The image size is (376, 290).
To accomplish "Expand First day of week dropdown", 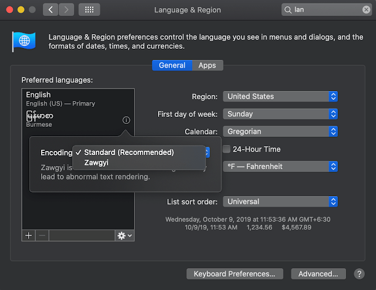I will pyautogui.click(x=280, y=114).
